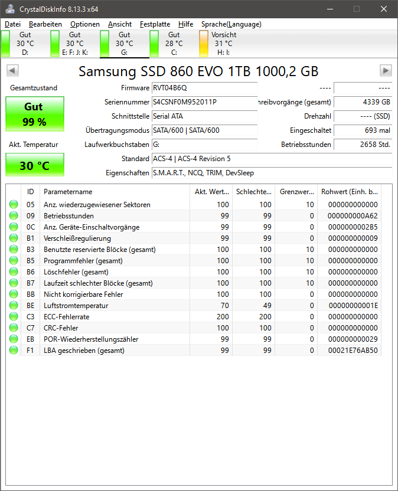The image size is (398, 491).
Task: Click status icon for Nicht korrigierbare Fehler
Action: point(14,294)
